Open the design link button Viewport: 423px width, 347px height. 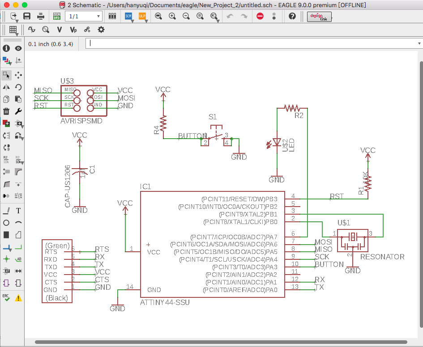pyautogui.click(x=319, y=17)
